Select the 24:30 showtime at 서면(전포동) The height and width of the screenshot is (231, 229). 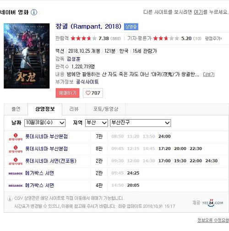tap(212, 161)
